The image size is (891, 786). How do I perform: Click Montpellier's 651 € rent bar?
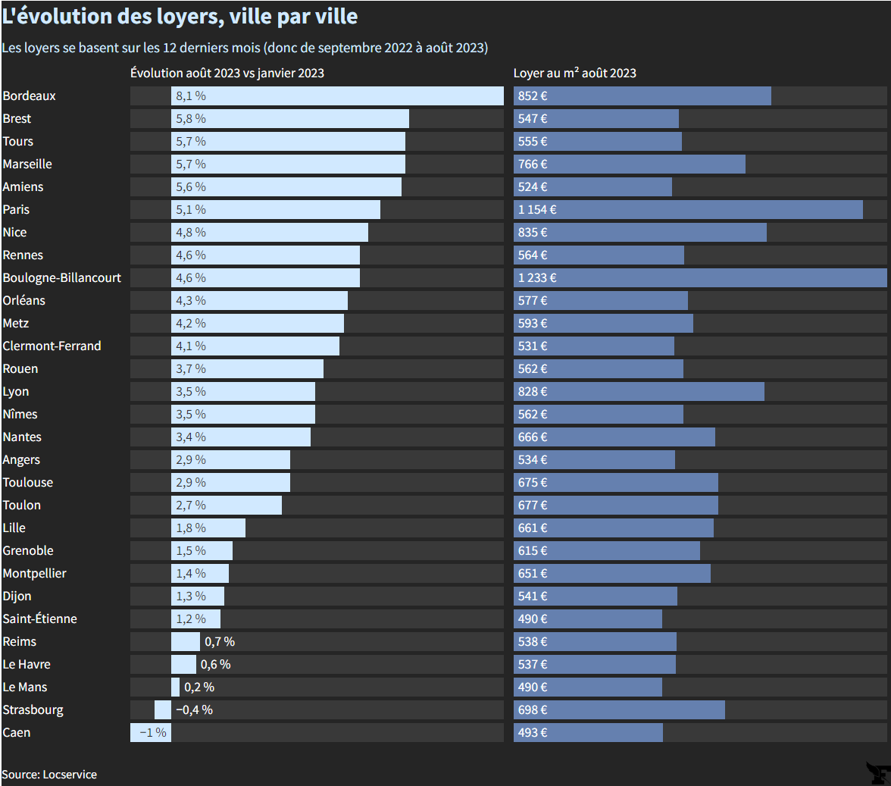coord(612,574)
